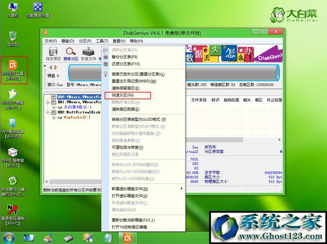
Task: Open the 计算机 desktop icon
Action: pyautogui.click(x=13, y=10)
